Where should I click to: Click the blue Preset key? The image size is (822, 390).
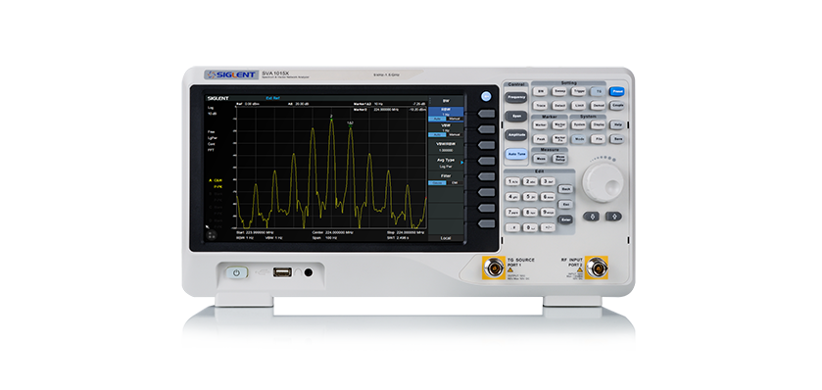[x=616, y=91]
